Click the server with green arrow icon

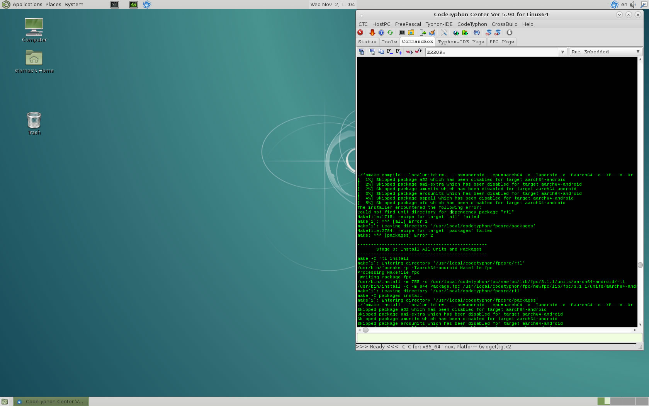[423, 32]
